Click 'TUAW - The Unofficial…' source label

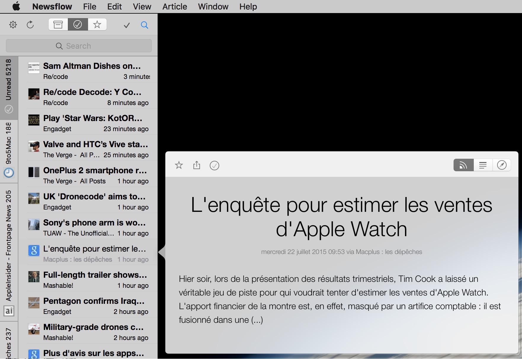79,233
